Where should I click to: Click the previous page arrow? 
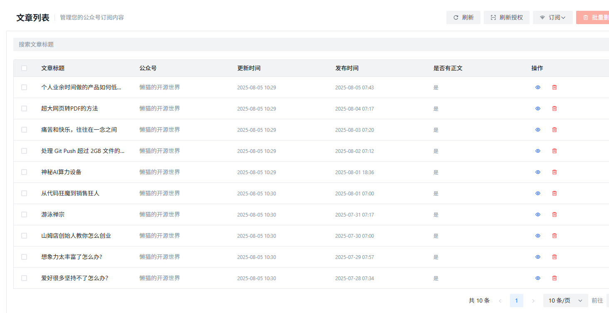coord(500,301)
